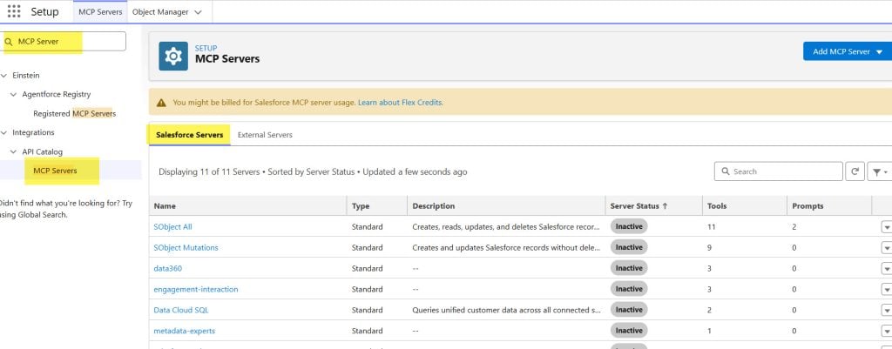
Task: Click the Data Cloud SQL description text
Action: pos(506,311)
